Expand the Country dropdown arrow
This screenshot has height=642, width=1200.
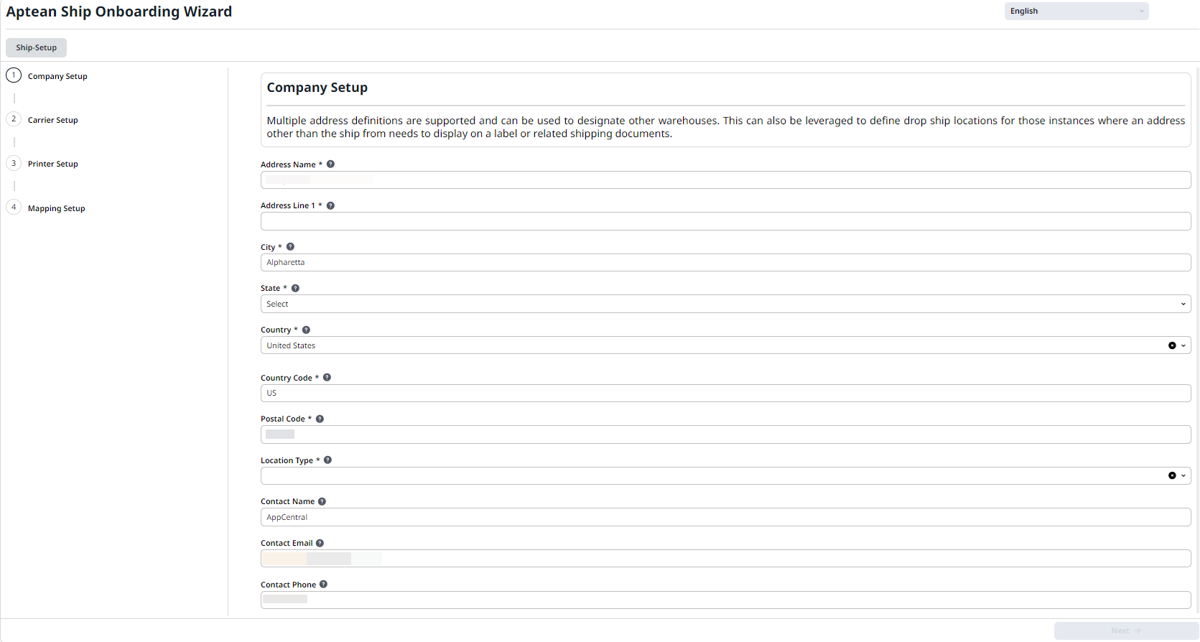coord(1183,345)
